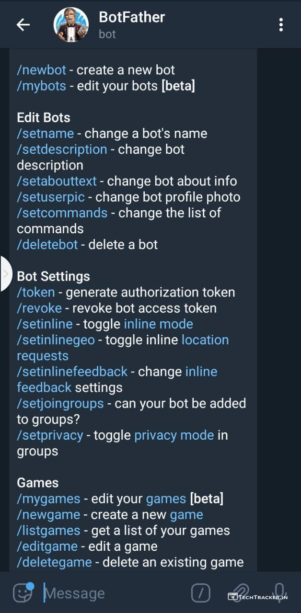Choose the /revoke command
Image resolution: width=301 pixels, height=613 pixels.
coord(39,308)
